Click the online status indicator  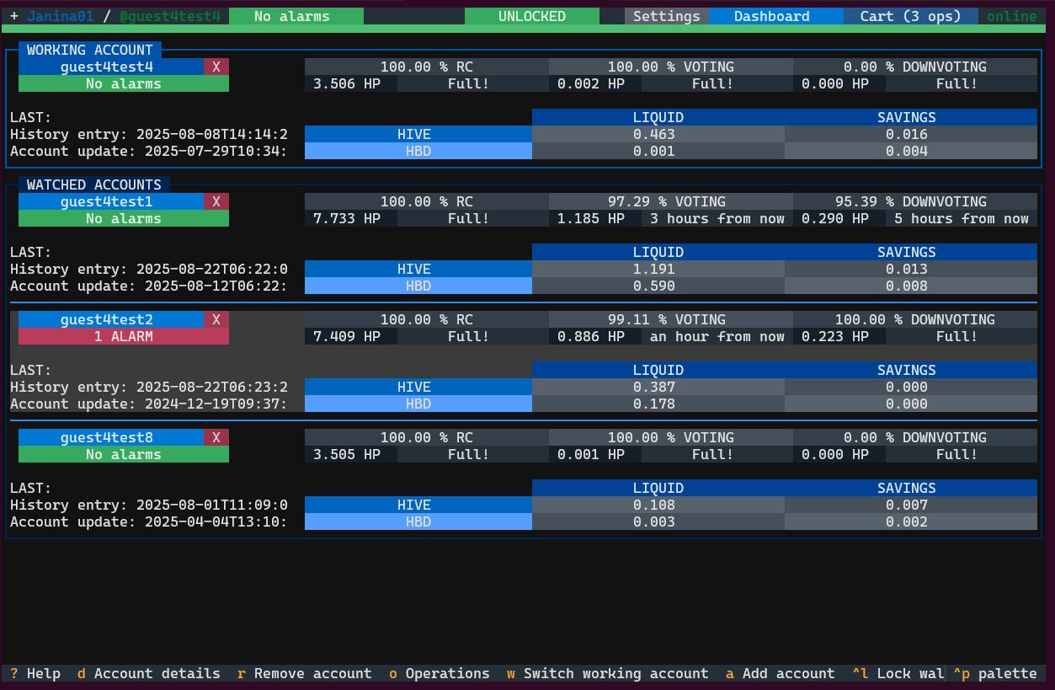[x=1012, y=16]
